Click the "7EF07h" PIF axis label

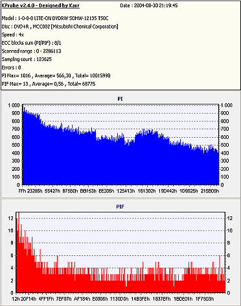tap(64, 299)
